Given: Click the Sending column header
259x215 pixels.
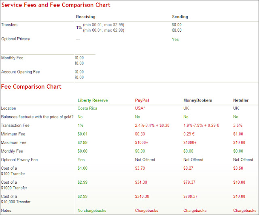Looking at the screenshot, I should point(180,17).
